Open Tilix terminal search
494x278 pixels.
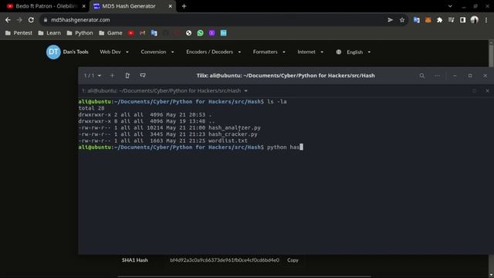tap(422, 76)
